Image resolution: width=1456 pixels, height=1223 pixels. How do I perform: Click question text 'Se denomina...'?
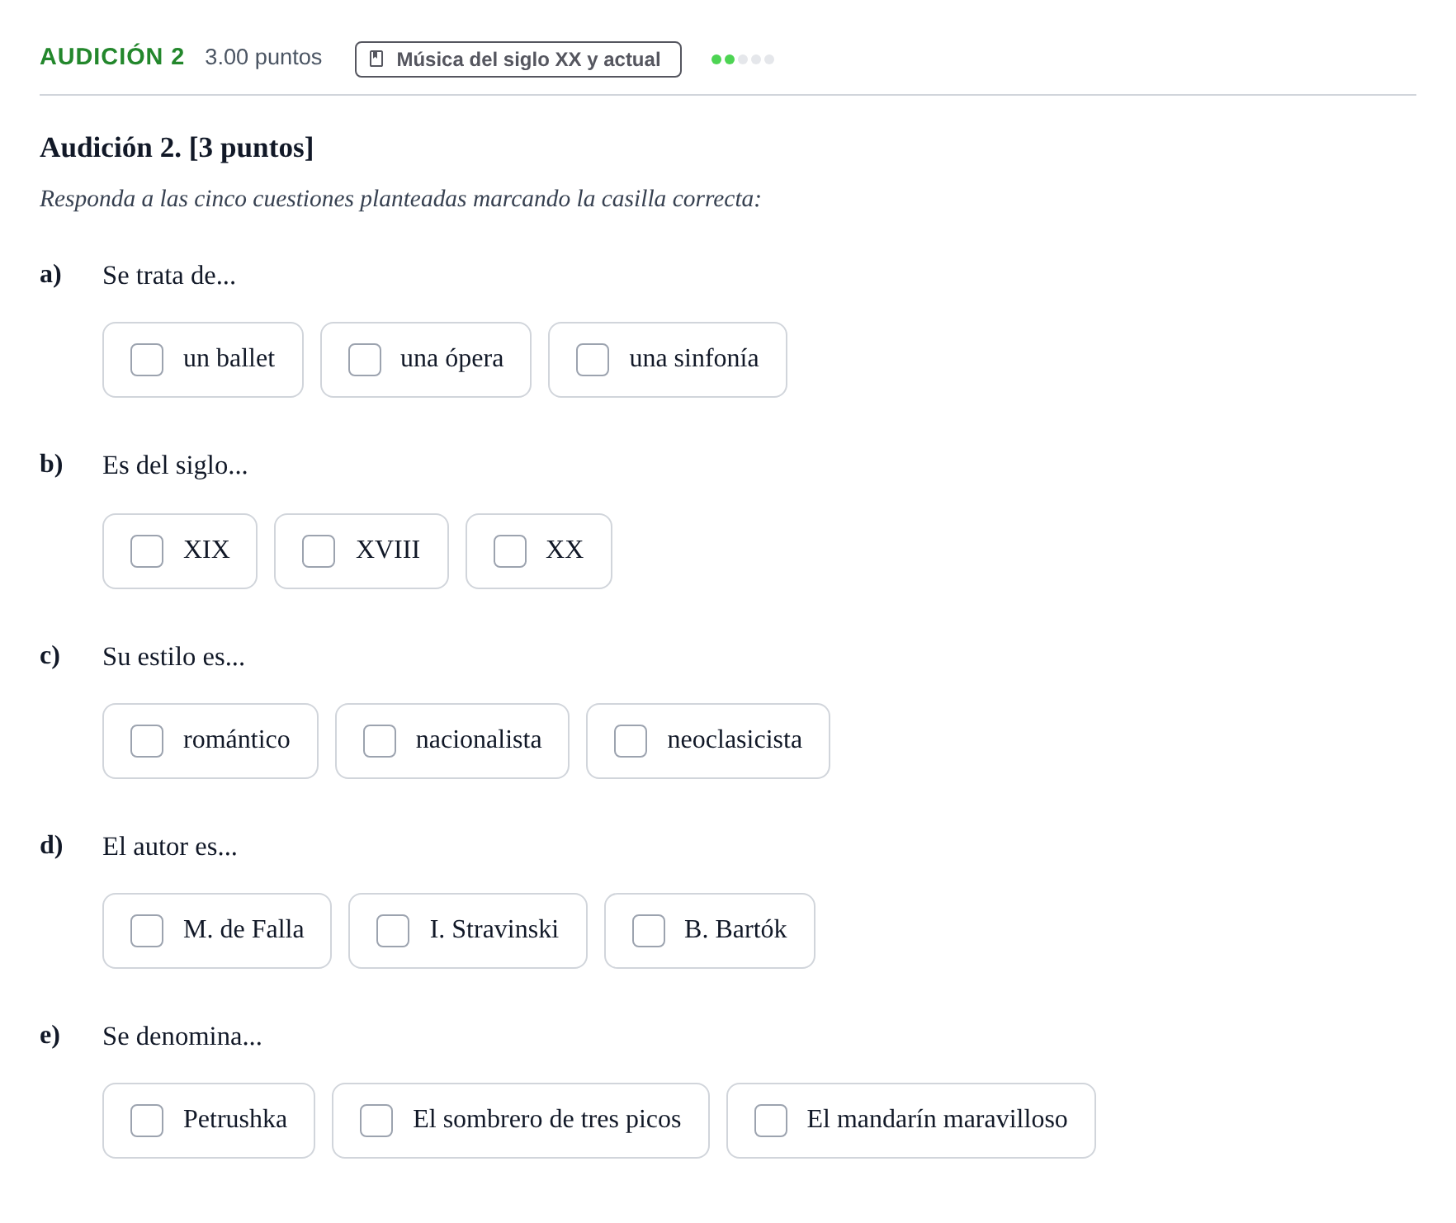(182, 1036)
